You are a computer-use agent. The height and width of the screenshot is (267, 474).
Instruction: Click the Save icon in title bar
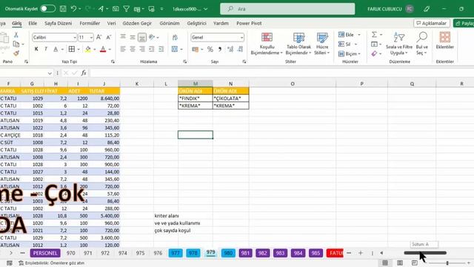63,9
